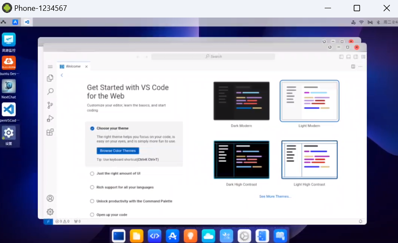Open the code editor icon in dock

154,236
